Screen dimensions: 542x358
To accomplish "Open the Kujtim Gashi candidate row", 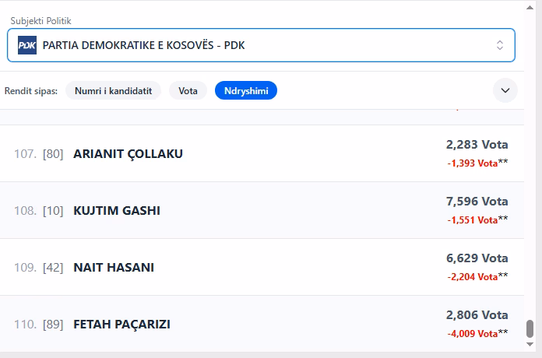I will 117,211.
